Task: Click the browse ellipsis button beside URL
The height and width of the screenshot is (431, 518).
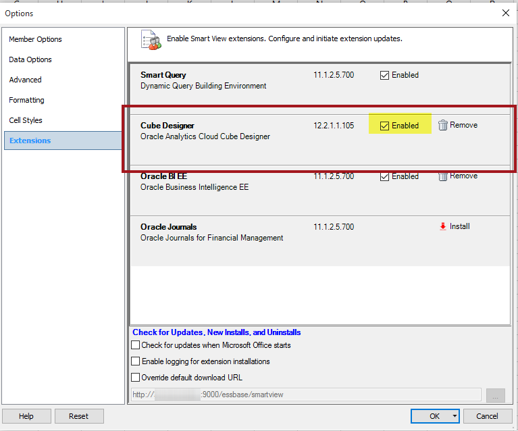Action: (495, 395)
